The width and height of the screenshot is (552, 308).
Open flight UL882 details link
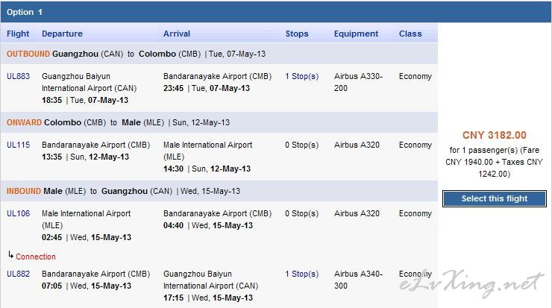point(19,274)
